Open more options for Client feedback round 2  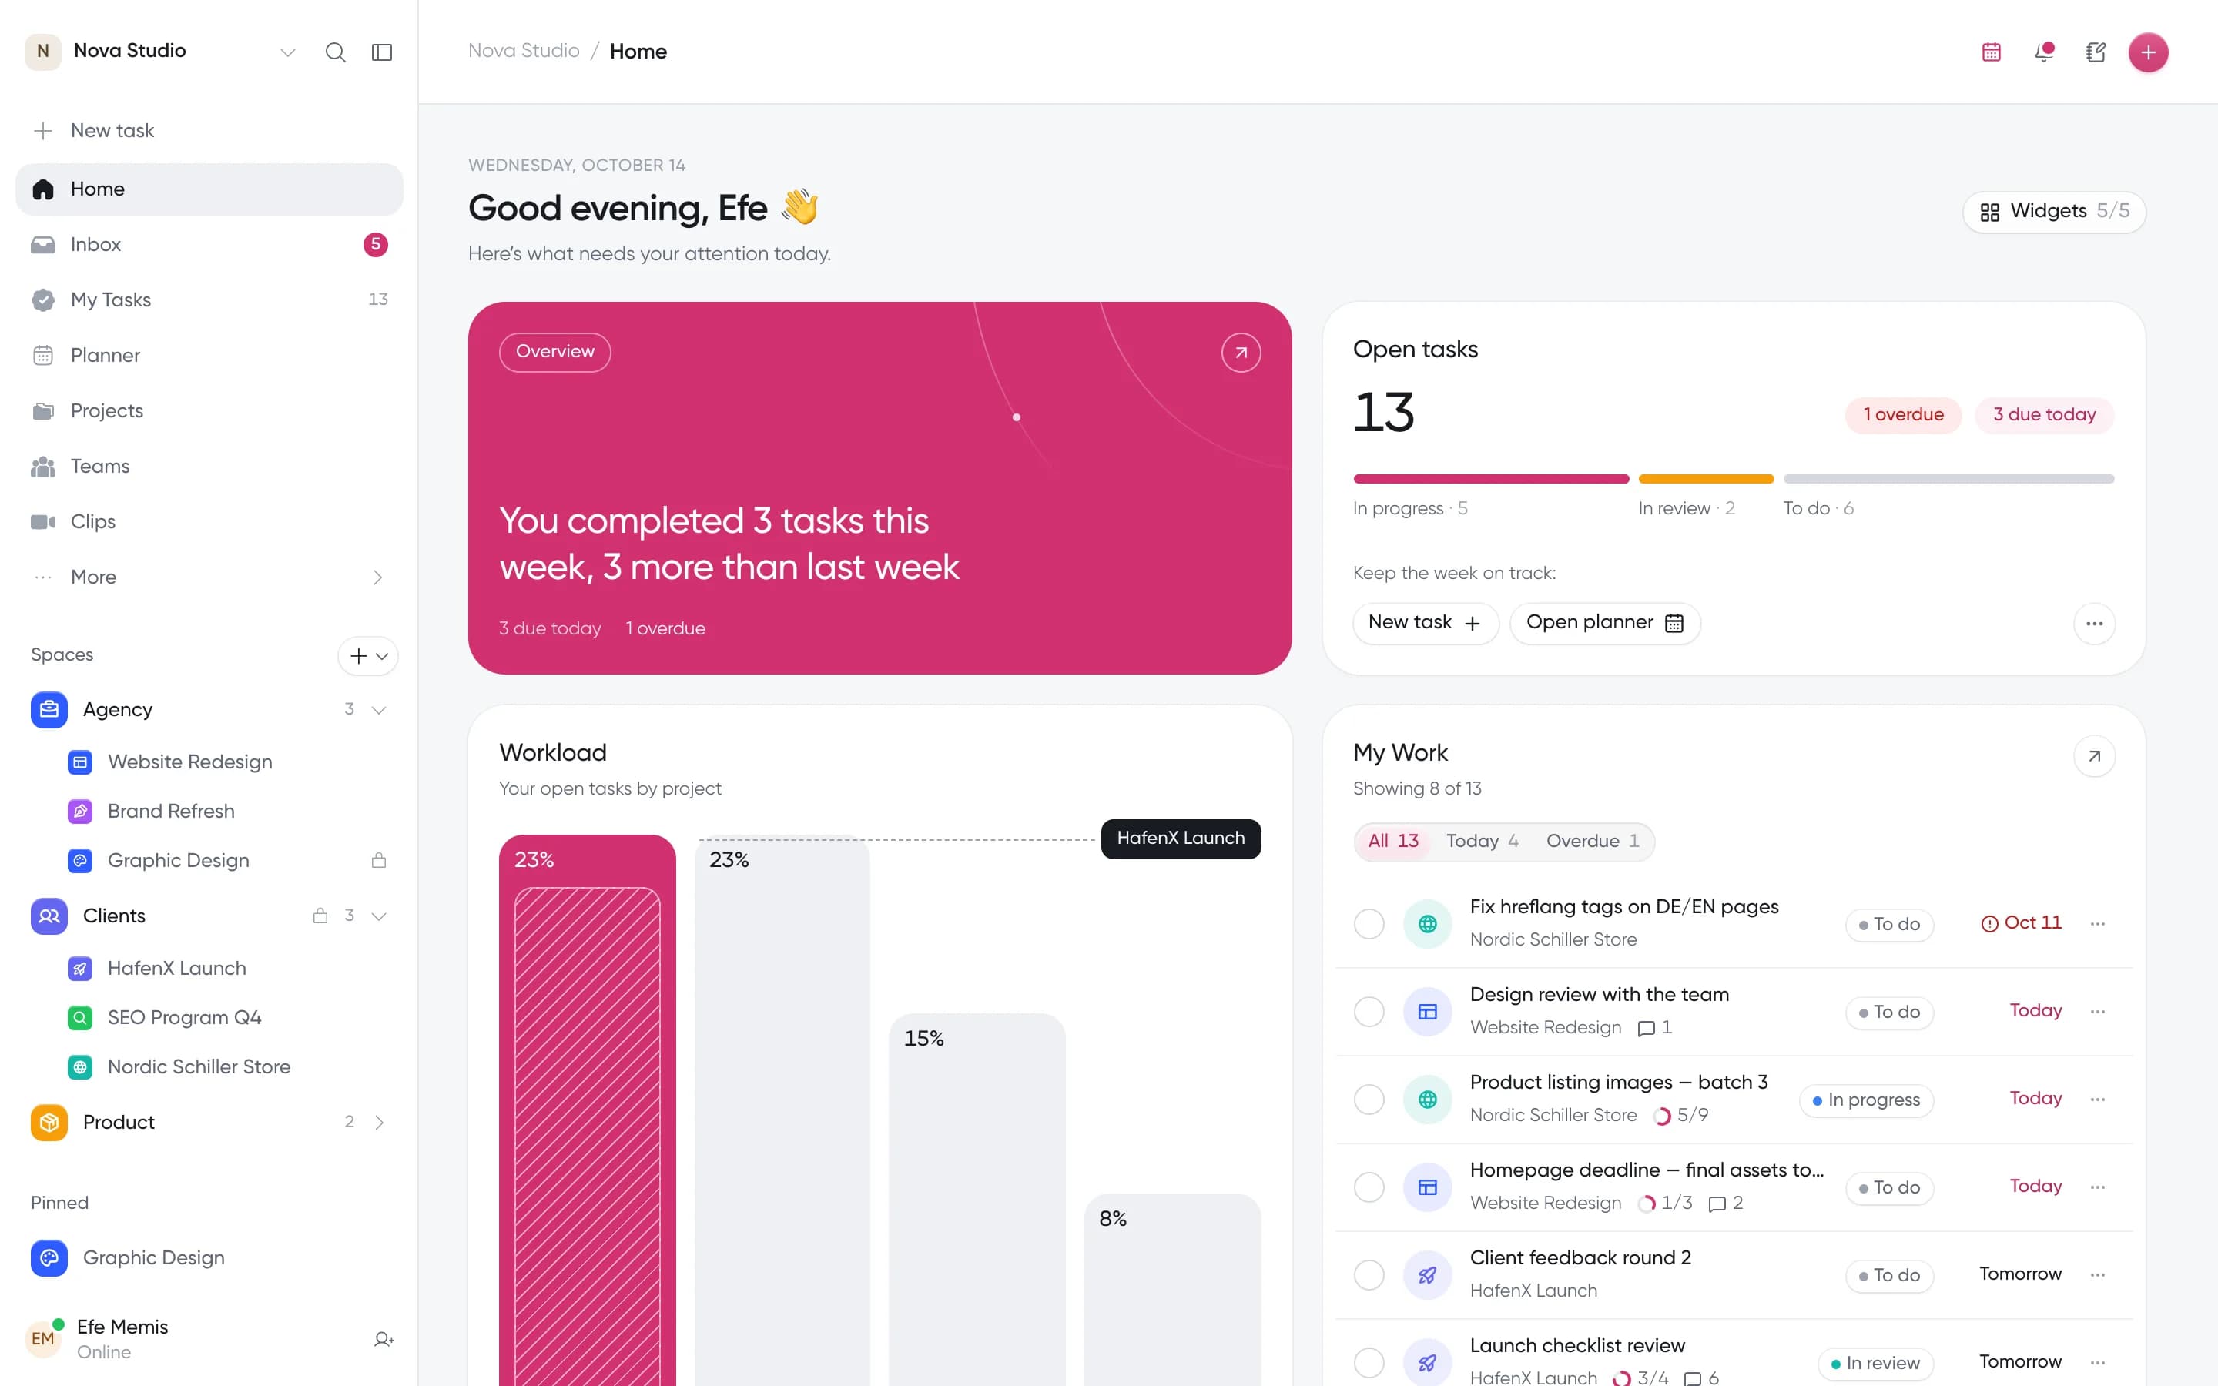tap(2098, 1275)
